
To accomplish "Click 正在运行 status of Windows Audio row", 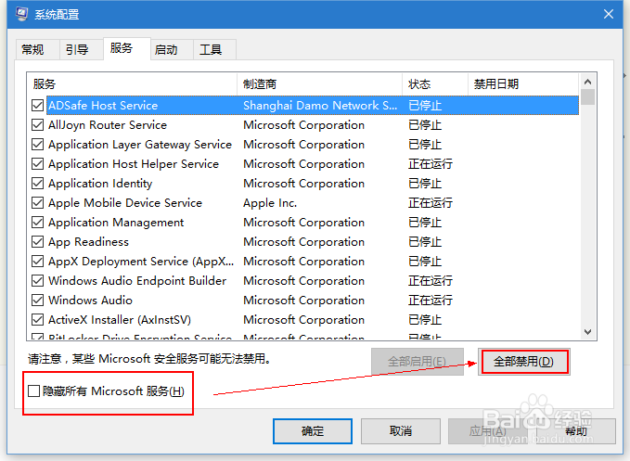I will [x=431, y=301].
